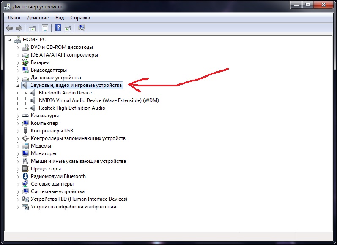Image resolution: width=337 pixels, height=245 pixels.
Task: Expand the Видеоадаптеры category arrow
Action: tap(18, 70)
